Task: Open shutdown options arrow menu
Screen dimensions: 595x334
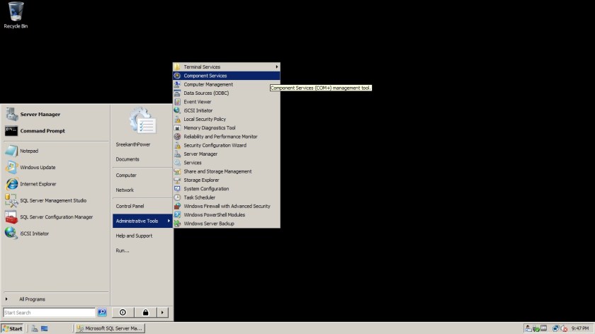Action: click(163, 312)
